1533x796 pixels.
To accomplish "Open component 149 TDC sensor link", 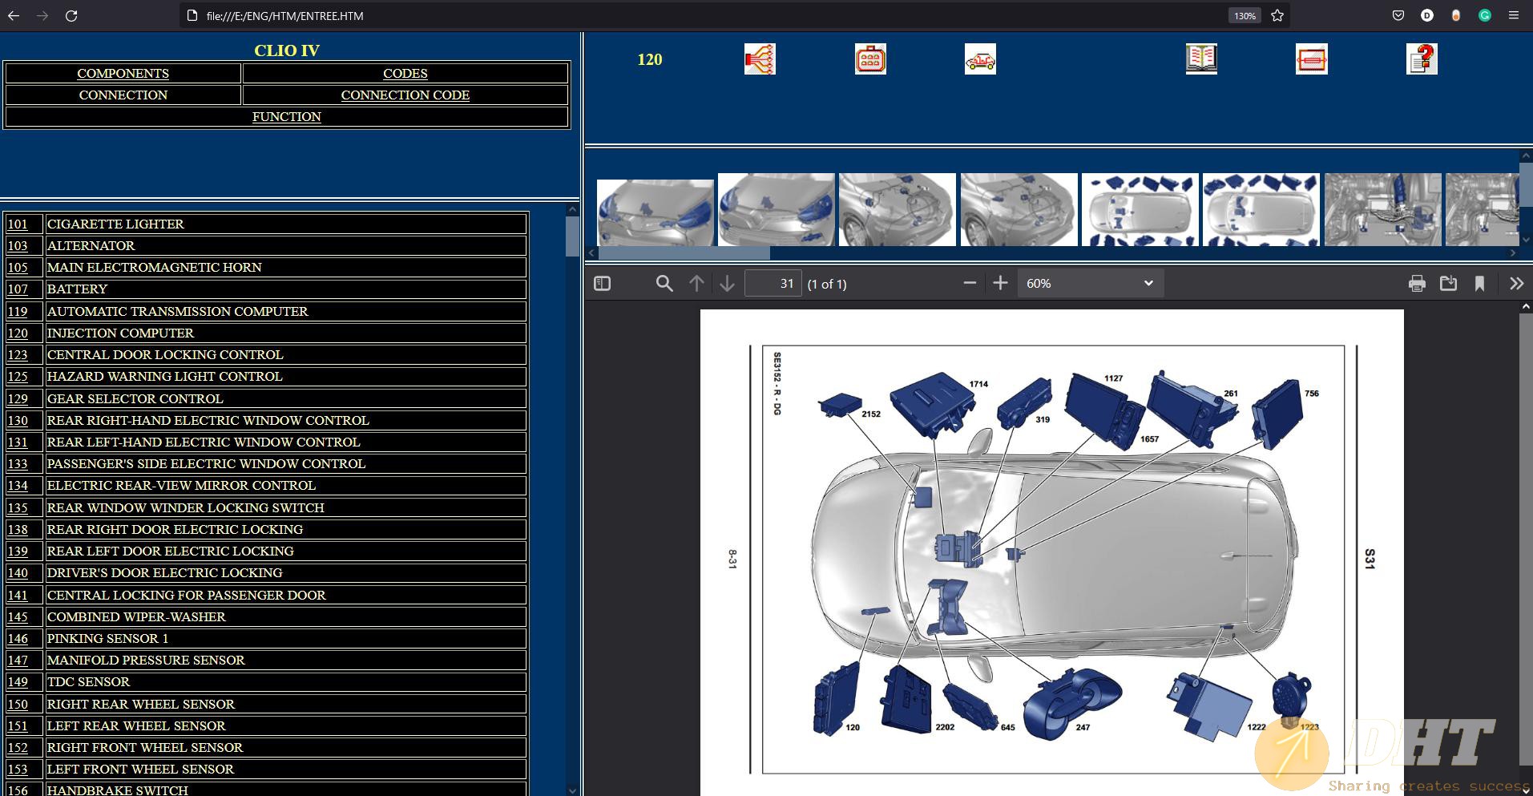I will pyautogui.click(x=18, y=682).
